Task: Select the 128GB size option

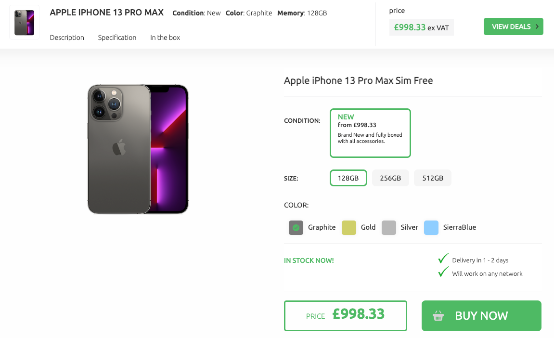Action: click(348, 178)
